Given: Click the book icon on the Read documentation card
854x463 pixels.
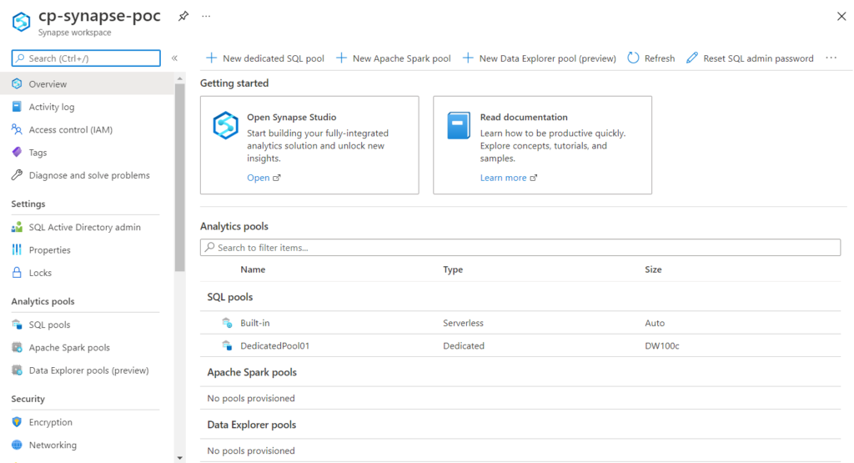Looking at the screenshot, I should pyautogui.click(x=459, y=125).
